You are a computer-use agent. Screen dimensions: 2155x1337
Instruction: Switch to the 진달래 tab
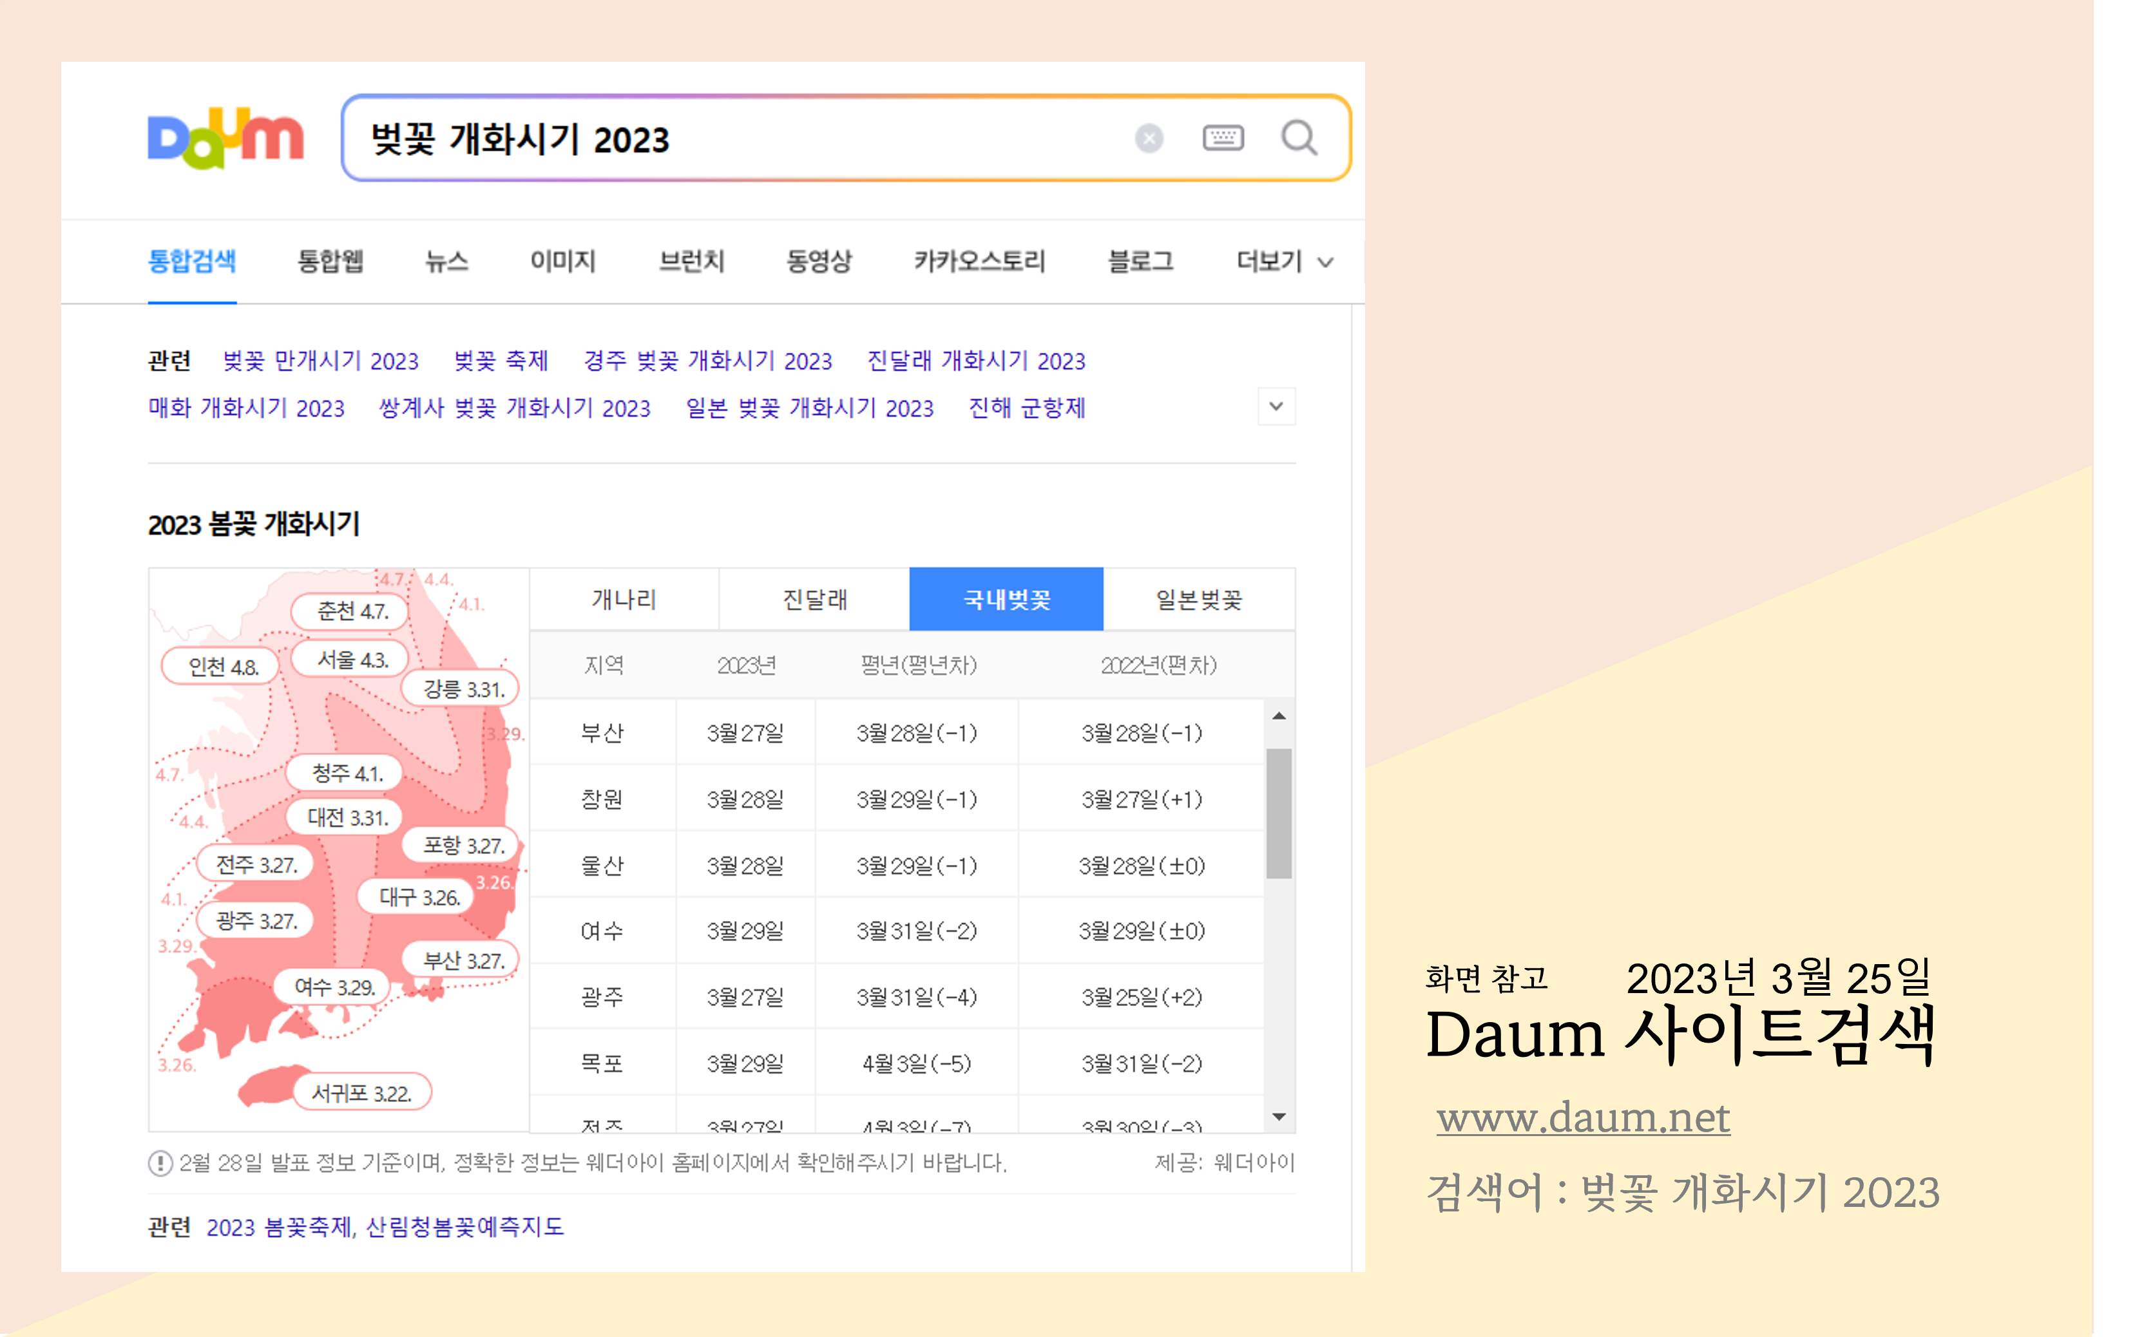[814, 600]
